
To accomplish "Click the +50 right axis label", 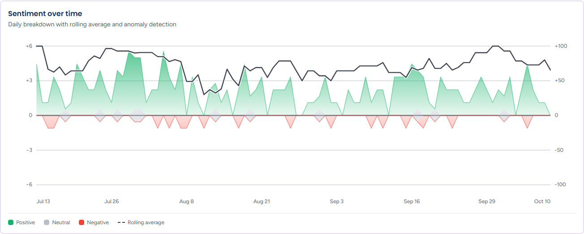I will pos(559,81).
